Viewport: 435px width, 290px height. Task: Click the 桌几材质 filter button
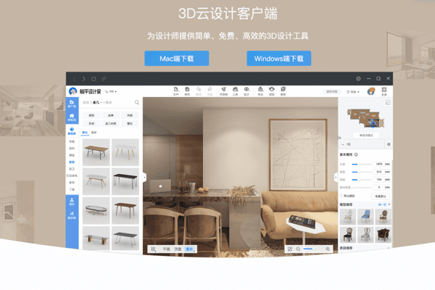pos(111,123)
